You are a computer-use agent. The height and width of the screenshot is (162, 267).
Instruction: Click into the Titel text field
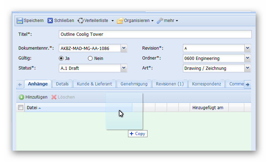155,34
